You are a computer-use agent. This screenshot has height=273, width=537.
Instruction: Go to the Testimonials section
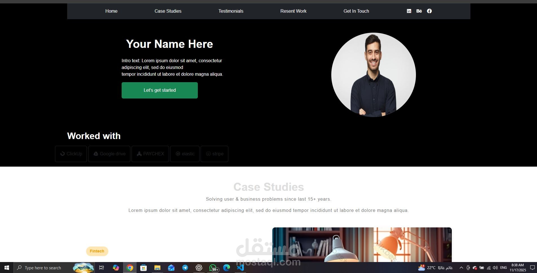point(231,11)
